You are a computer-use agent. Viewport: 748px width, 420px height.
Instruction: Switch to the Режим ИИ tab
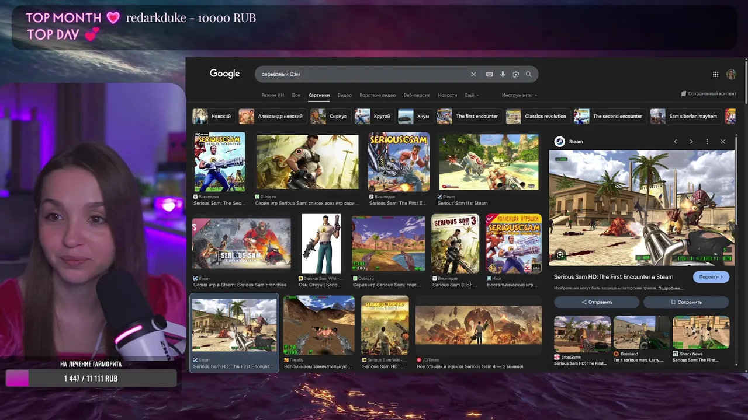(272, 95)
